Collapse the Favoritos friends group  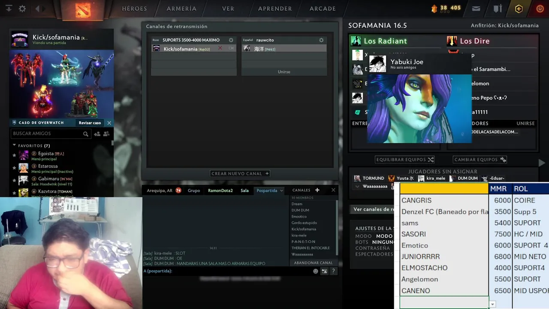tap(14, 145)
